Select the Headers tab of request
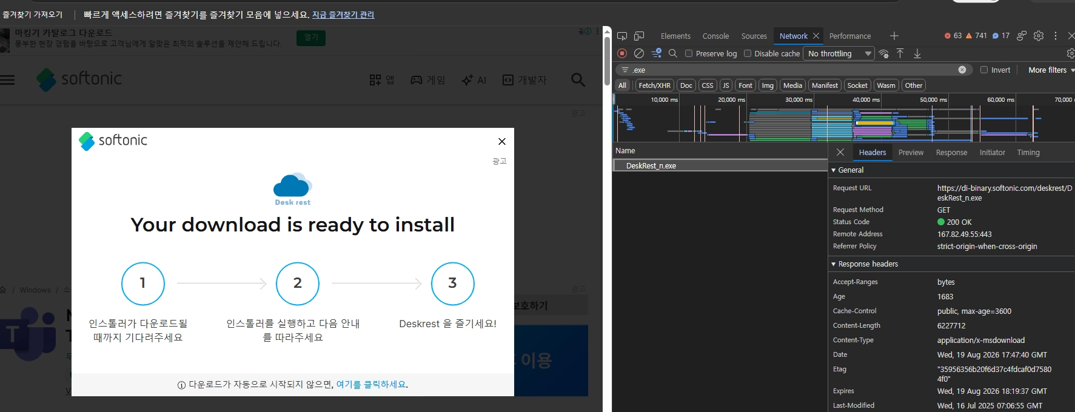Viewport: 1075px width, 412px height. click(872, 152)
